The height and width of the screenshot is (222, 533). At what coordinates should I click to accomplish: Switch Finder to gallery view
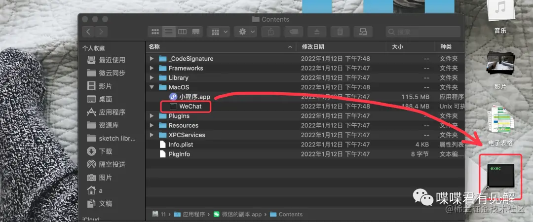point(196,32)
